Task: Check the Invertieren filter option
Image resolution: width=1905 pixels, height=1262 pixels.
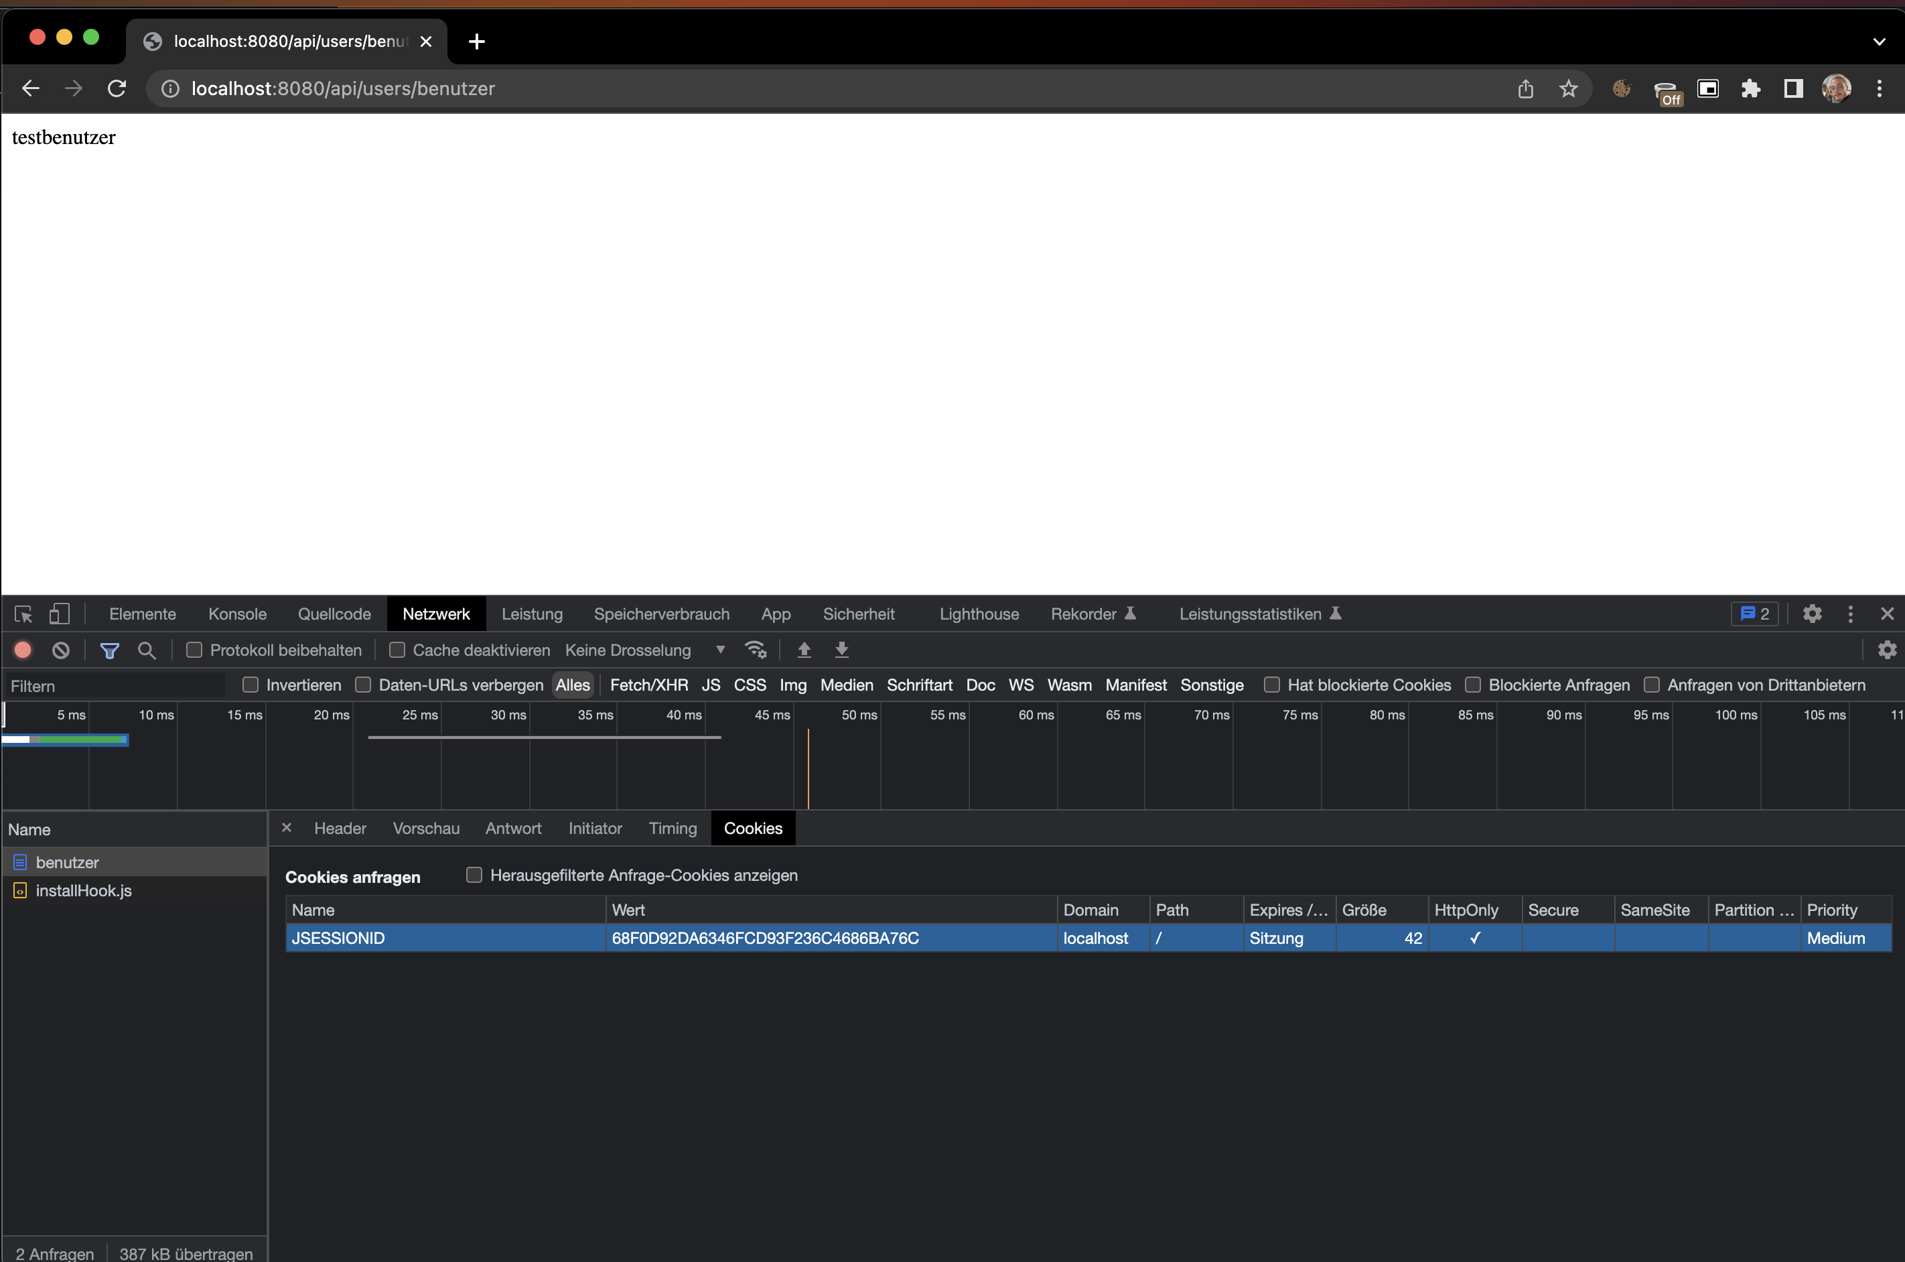Action: 251,685
